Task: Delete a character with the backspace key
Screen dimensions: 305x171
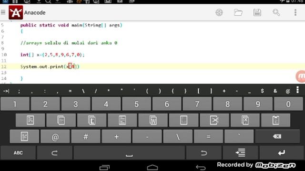Action: point(277,137)
